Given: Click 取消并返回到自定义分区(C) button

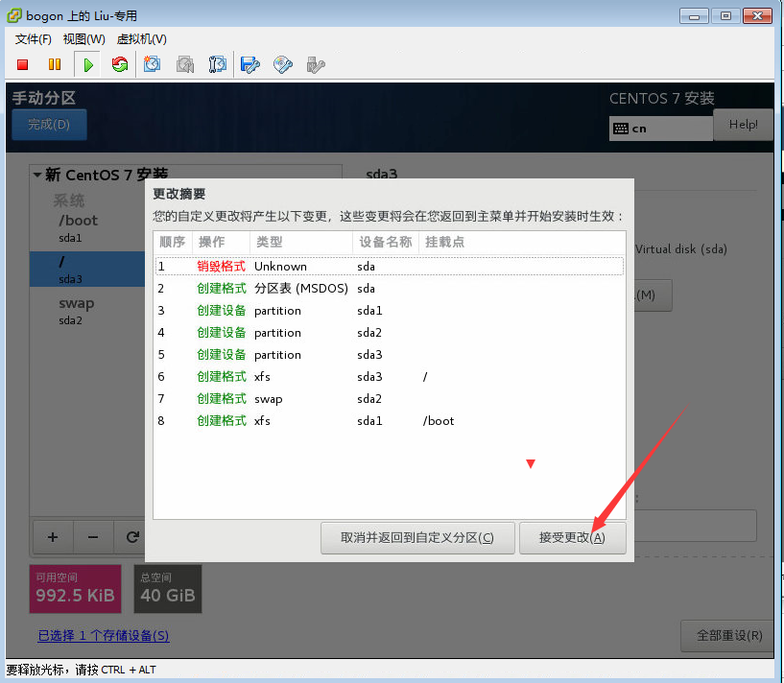Looking at the screenshot, I should tap(417, 538).
